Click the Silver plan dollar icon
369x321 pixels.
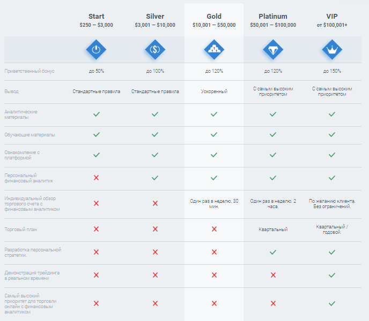point(155,50)
